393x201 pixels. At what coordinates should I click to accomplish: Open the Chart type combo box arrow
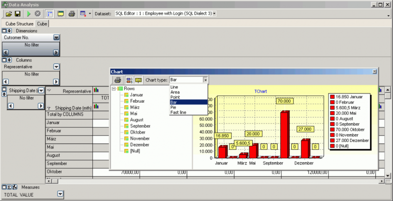[205, 80]
